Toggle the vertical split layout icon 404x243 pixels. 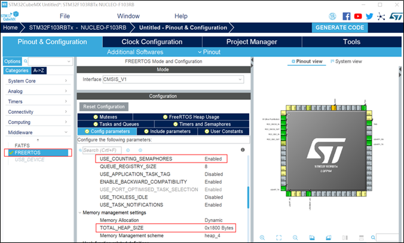pos(345,238)
